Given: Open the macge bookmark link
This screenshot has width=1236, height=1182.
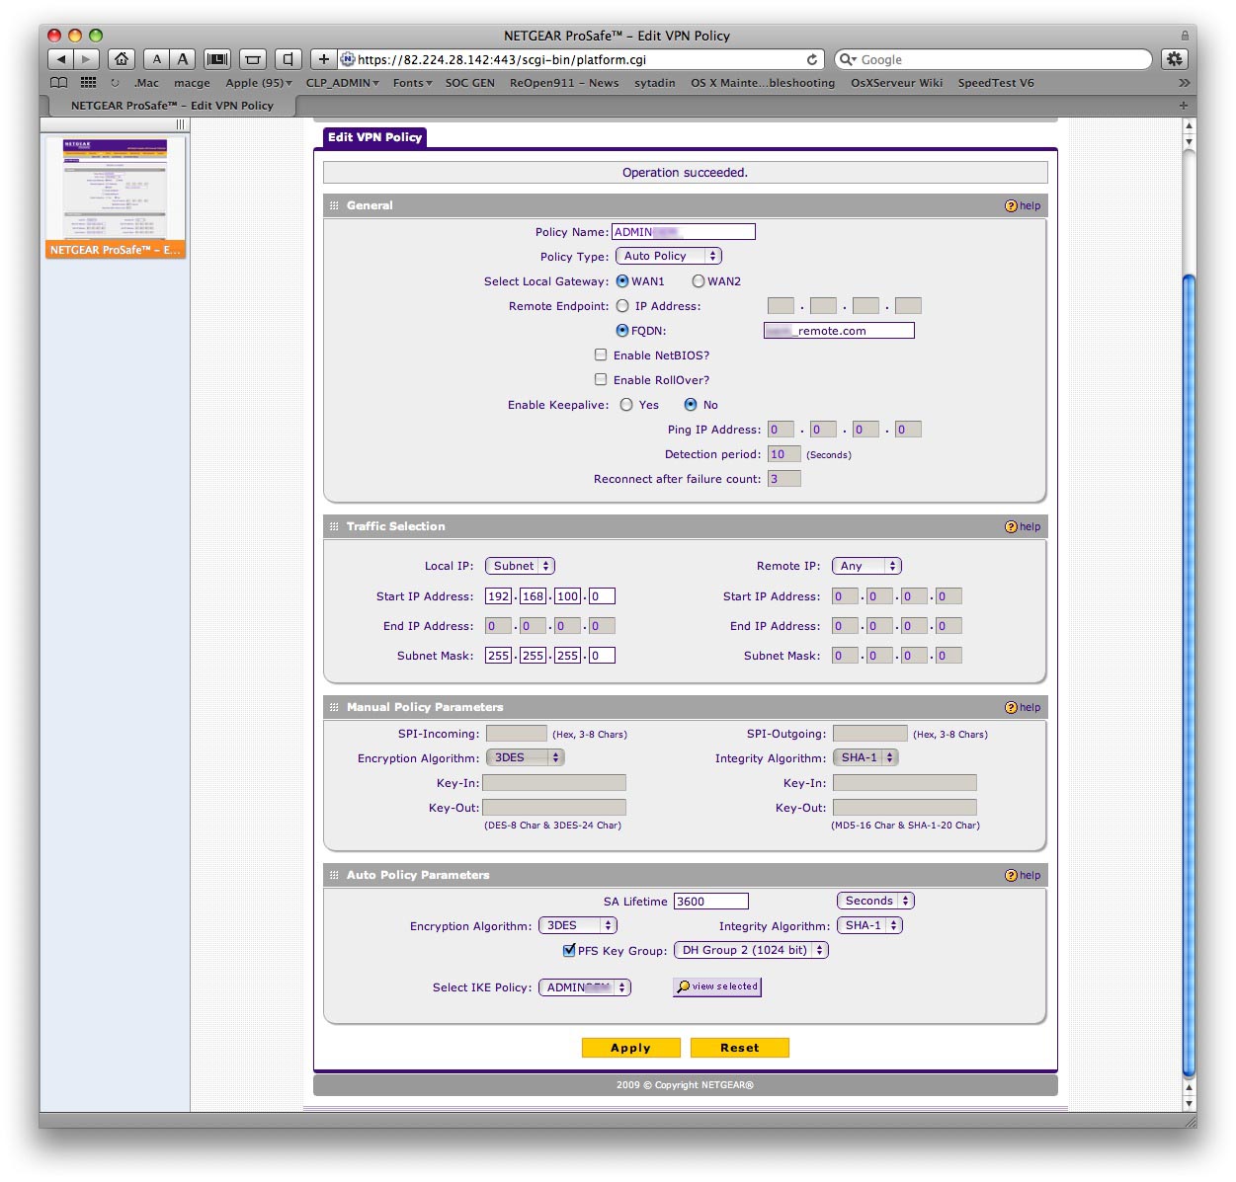Looking at the screenshot, I should click(x=193, y=83).
